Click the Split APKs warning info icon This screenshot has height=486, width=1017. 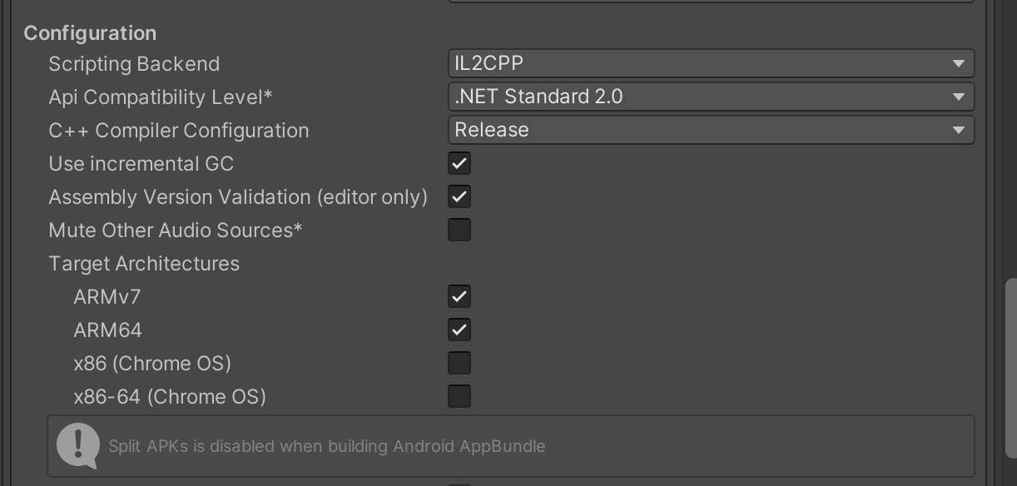click(x=77, y=446)
